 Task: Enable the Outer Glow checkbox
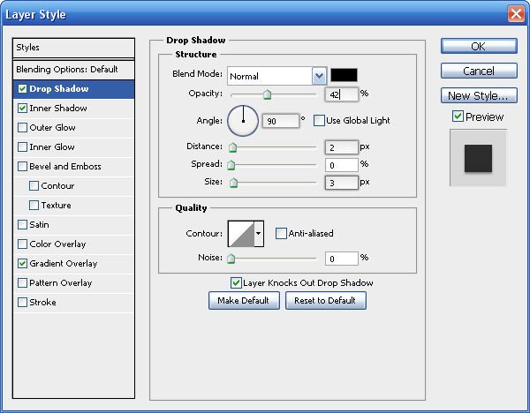[23, 128]
